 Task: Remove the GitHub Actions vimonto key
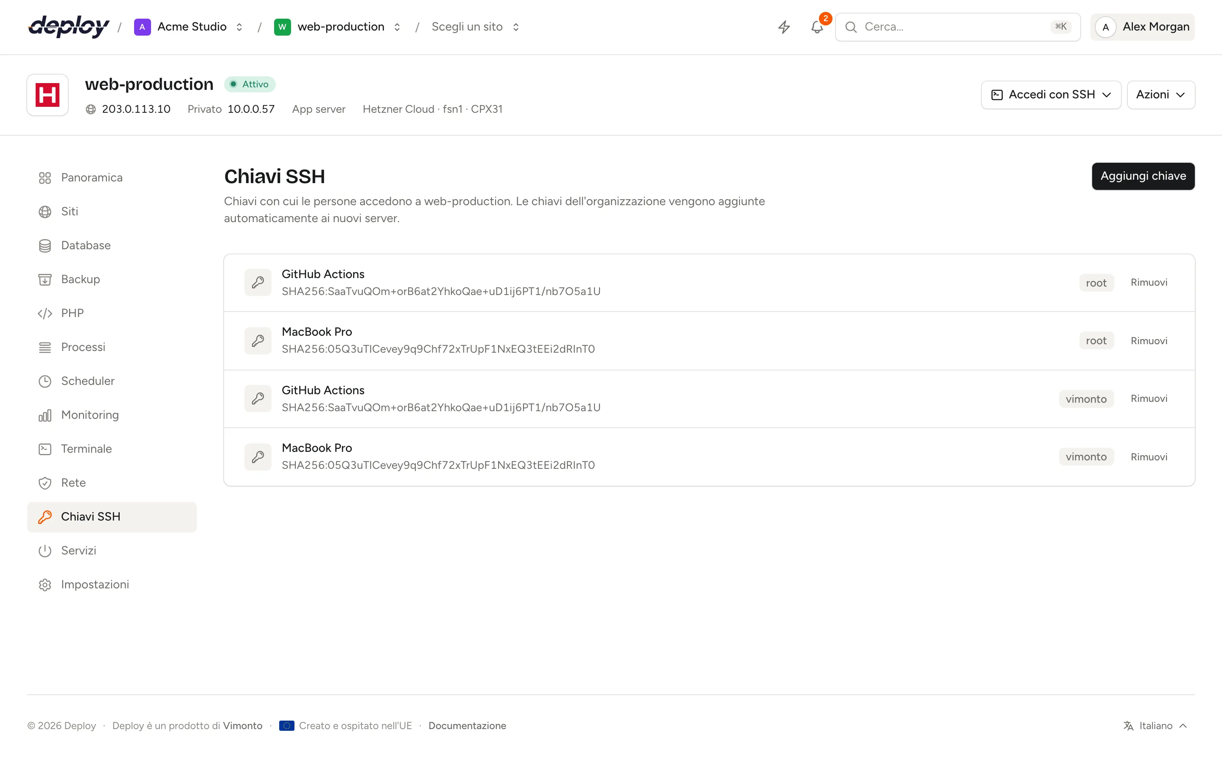click(x=1149, y=398)
